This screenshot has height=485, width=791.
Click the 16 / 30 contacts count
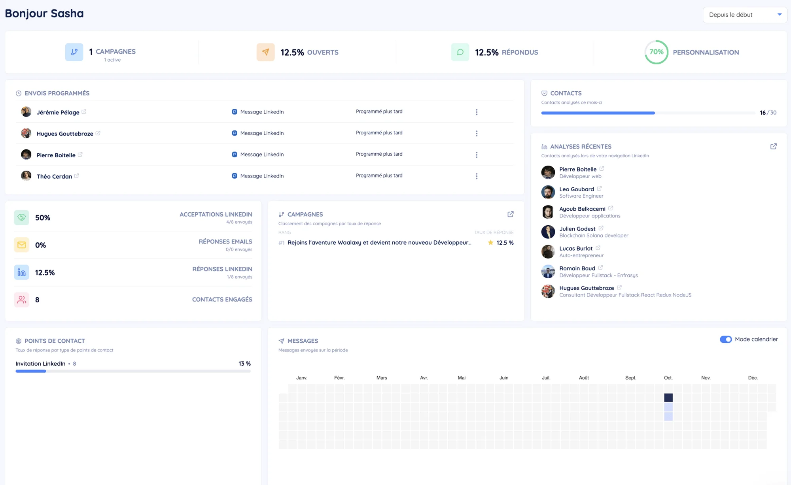pos(768,113)
